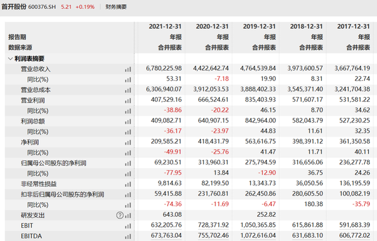Click 合并报表 under the 2020-12-31 column
This screenshot has height=241, width=377.
point(217,48)
